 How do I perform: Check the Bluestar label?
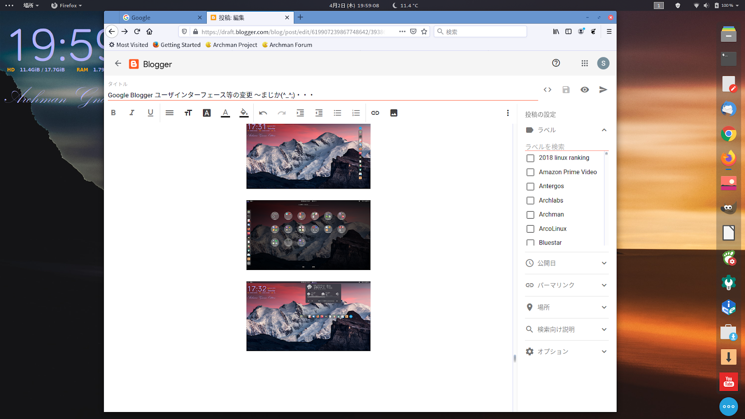[530, 243]
